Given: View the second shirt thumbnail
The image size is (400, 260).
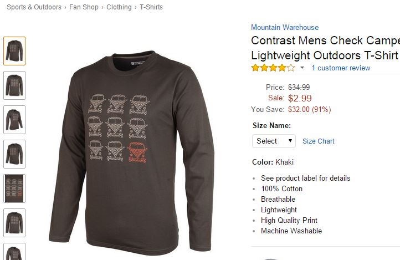Looking at the screenshot, I should click(14, 85).
